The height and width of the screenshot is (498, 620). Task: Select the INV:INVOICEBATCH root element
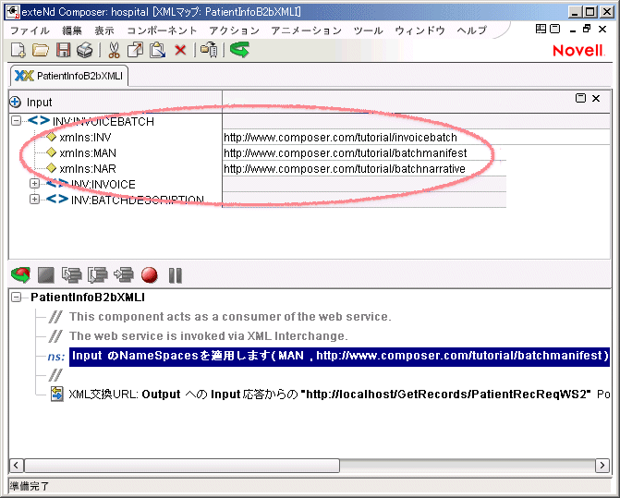coord(103,121)
